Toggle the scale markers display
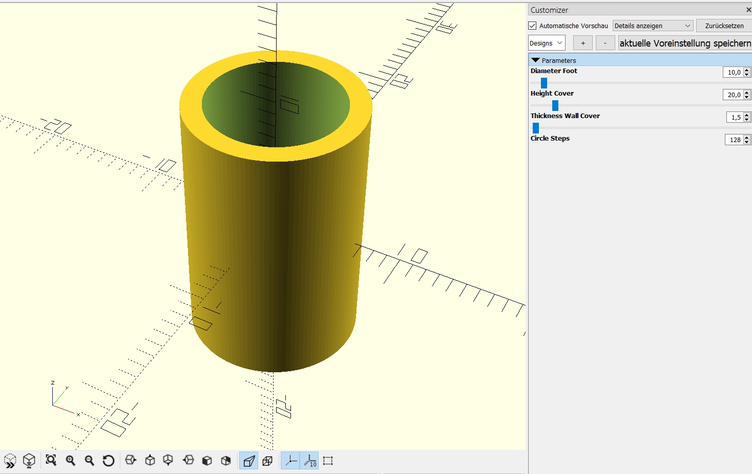This screenshot has width=752, height=474. tap(309, 460)
